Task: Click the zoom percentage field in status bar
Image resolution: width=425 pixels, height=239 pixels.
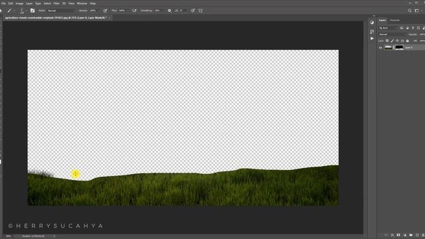Action: [x=9, y=236]
